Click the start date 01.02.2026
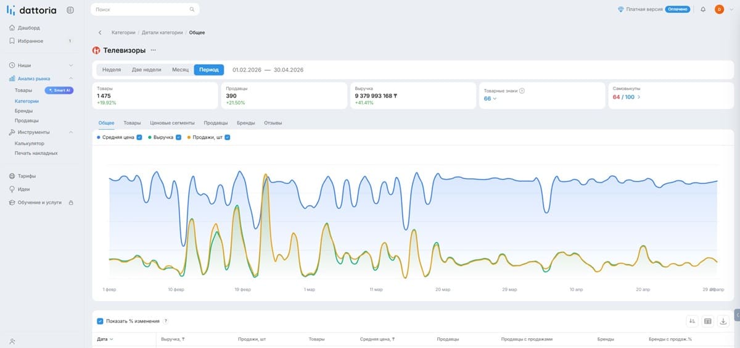The width and height of the screenshot is (740, 348). [247, 70]
